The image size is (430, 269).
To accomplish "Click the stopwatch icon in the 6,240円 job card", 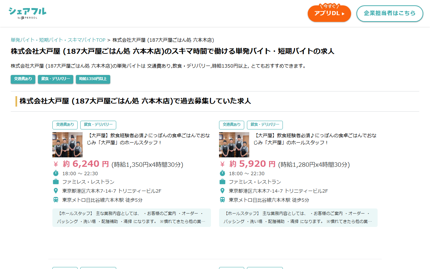I will coord(56,173).
